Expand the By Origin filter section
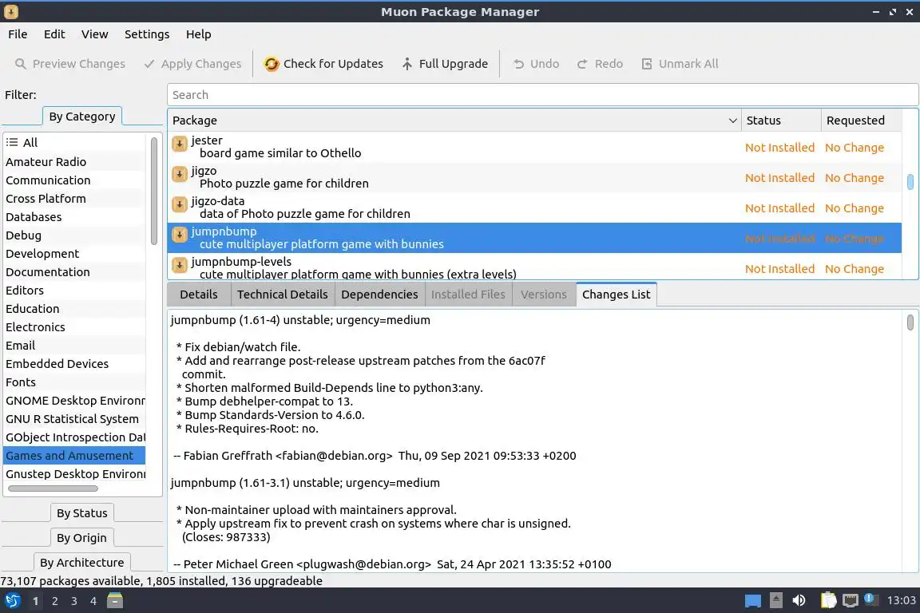 click(82, 538)
